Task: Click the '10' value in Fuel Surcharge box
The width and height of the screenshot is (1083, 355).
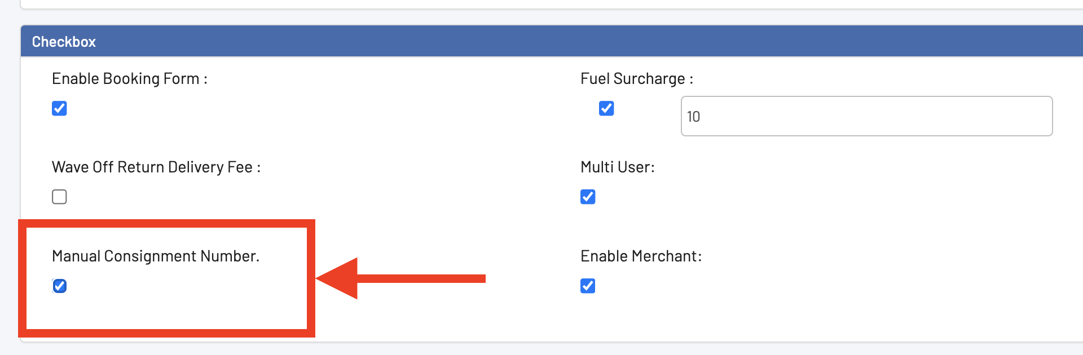Action: 693,117
